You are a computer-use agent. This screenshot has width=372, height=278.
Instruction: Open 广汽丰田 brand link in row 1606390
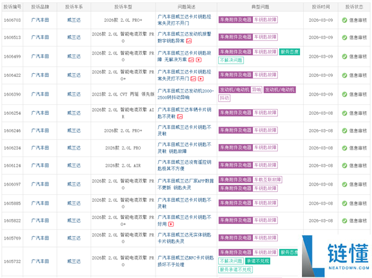pyautogui.click(x=40, y=94)
